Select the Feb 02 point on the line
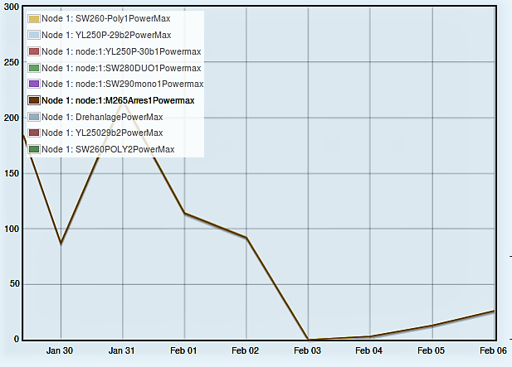The image size is (512, 367). tap(246, 238)
